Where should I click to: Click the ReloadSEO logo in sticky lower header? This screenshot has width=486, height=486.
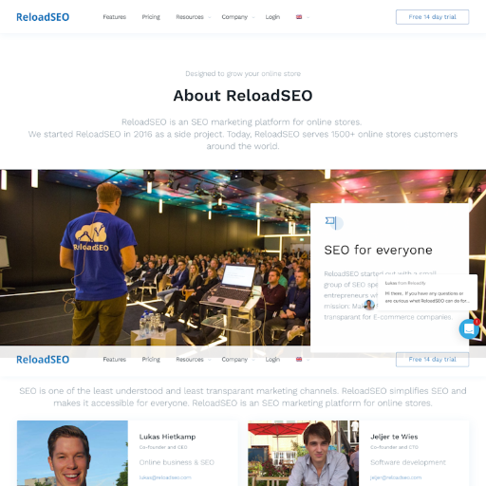[x=43, y=360]
